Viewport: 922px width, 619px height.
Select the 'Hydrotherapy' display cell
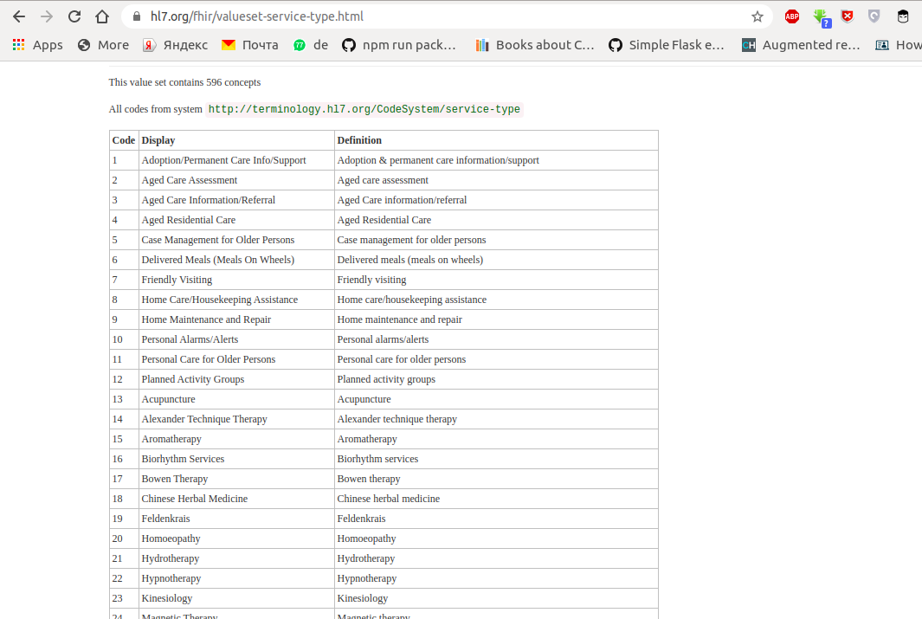coord(236,558)
